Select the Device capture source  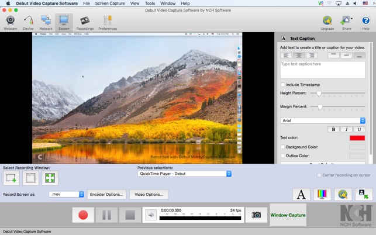pos(28,22)
